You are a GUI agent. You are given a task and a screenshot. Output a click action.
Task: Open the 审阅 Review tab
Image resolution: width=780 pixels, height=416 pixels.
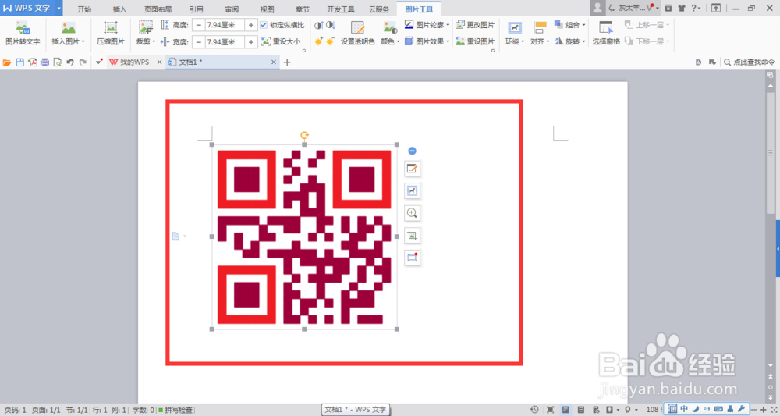(232, 9)
